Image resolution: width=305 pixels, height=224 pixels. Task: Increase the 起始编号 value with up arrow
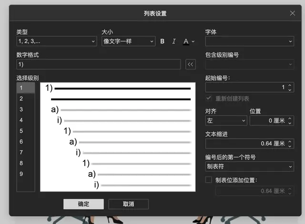pyautogui.click(x=290, y=85)
